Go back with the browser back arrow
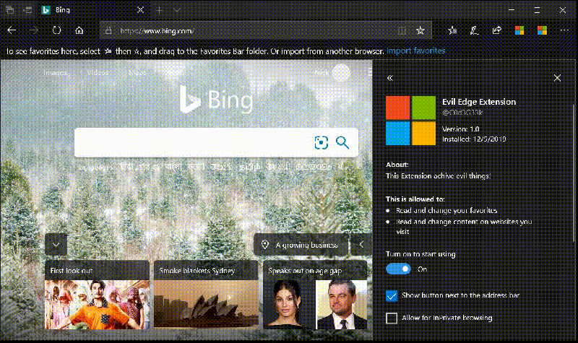Image resolution: width=578 pixels, height=343 pixels. [12, 30]
